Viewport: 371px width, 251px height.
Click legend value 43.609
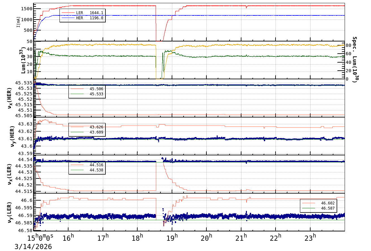pos(96,132)
